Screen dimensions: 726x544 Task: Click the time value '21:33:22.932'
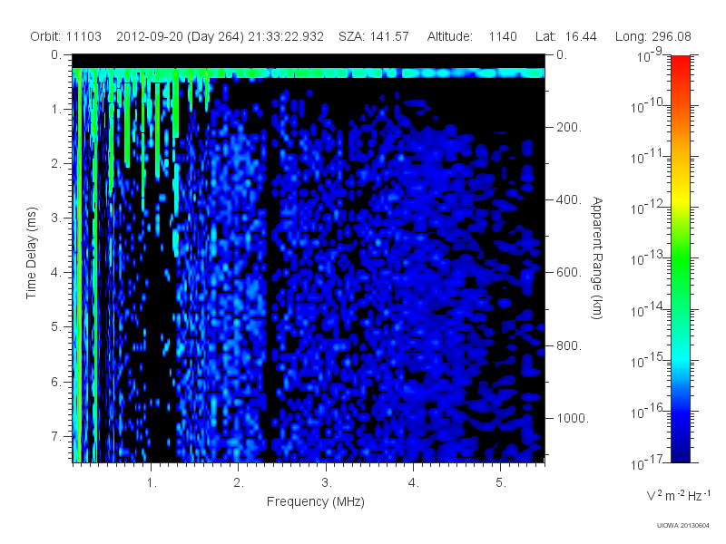(x=286, y=36)
